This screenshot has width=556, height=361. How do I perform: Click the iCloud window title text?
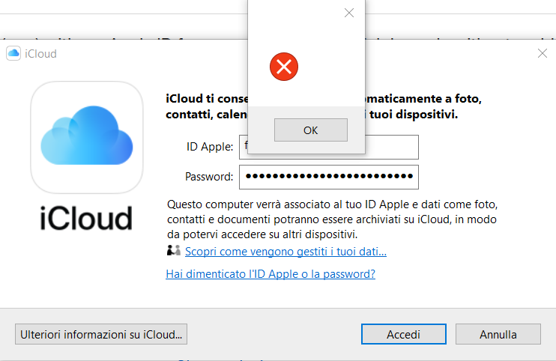point(40,53)
